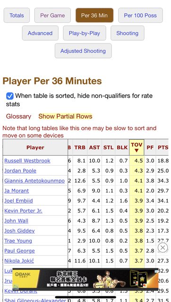
Task: Click the bank credit card banner ad
Action: click(85, 279)
